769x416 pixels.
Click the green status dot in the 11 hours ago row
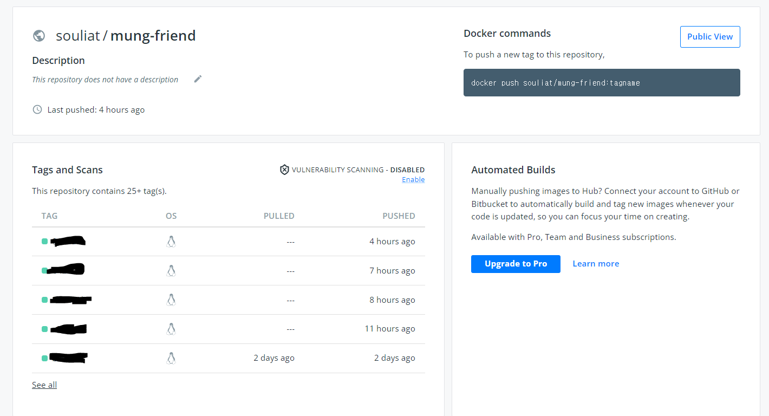(44, 329)
